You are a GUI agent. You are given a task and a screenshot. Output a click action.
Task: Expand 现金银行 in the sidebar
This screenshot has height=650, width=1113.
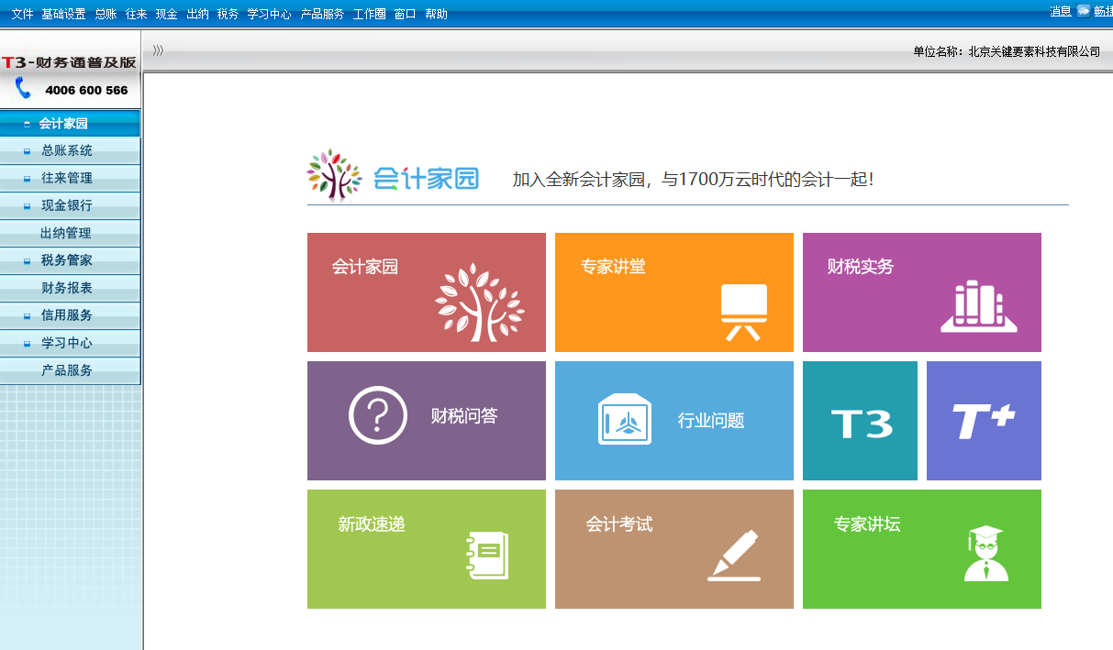click(x=70, y=205)
